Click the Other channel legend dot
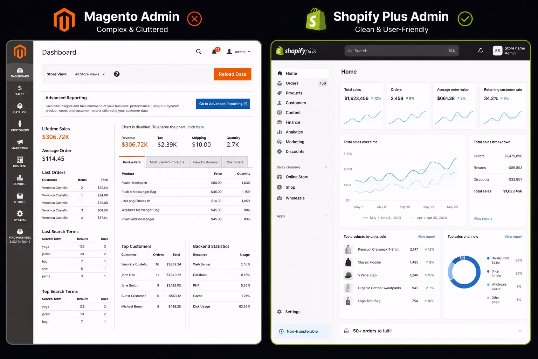The height and width of the screenshot is (359, 538). [x=488, y=298]
